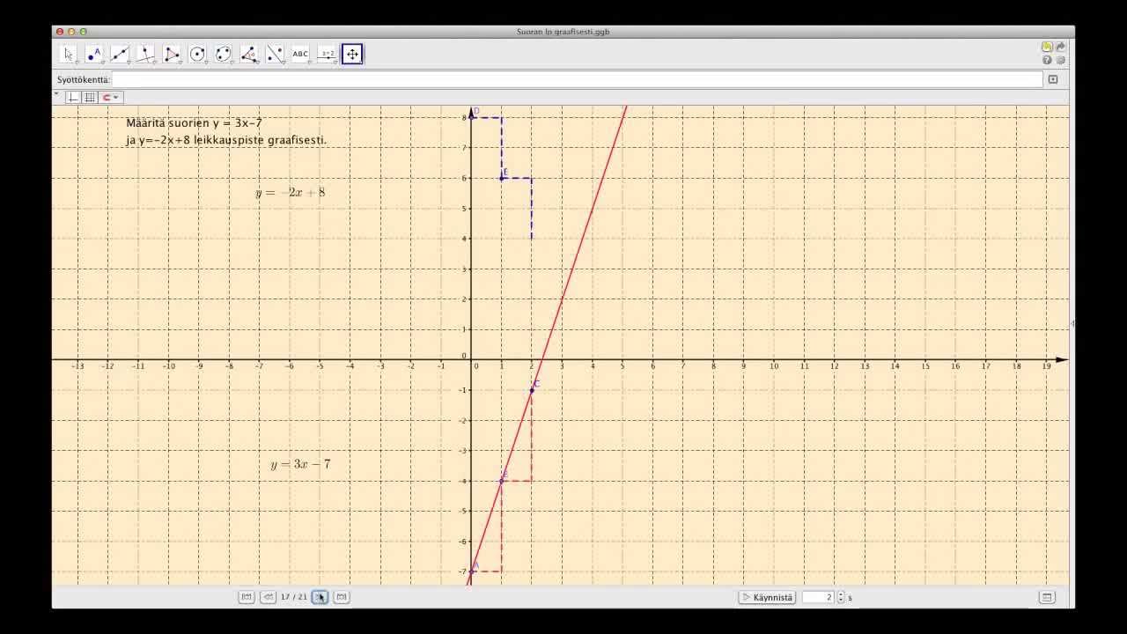Click the Käynnistä play button
This screenshot has height=634, width=1127.
(x=767, y=597)
